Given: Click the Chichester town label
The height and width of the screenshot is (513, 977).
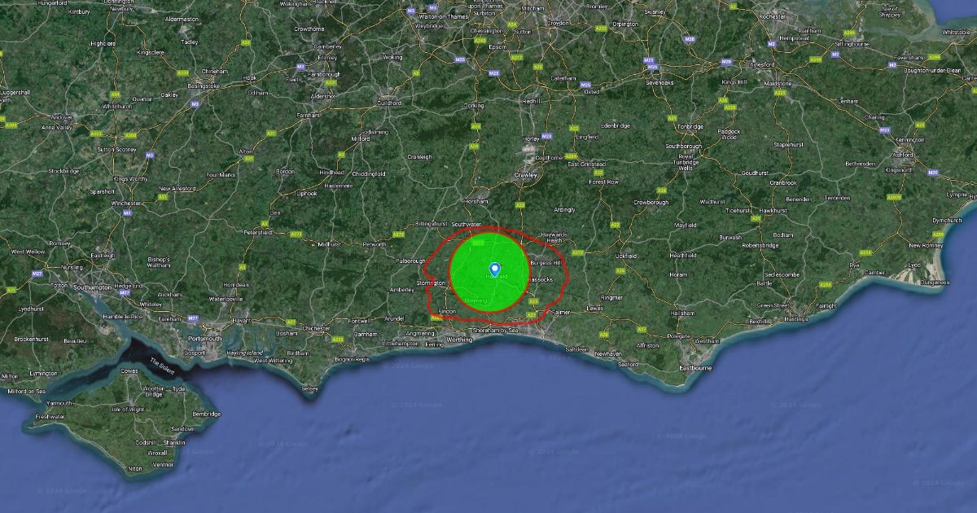Looking at the screenshot, I should (x=316, y=328).
